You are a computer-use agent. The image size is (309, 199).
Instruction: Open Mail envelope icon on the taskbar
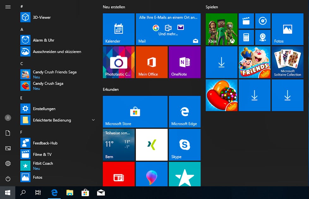[101, 193]
